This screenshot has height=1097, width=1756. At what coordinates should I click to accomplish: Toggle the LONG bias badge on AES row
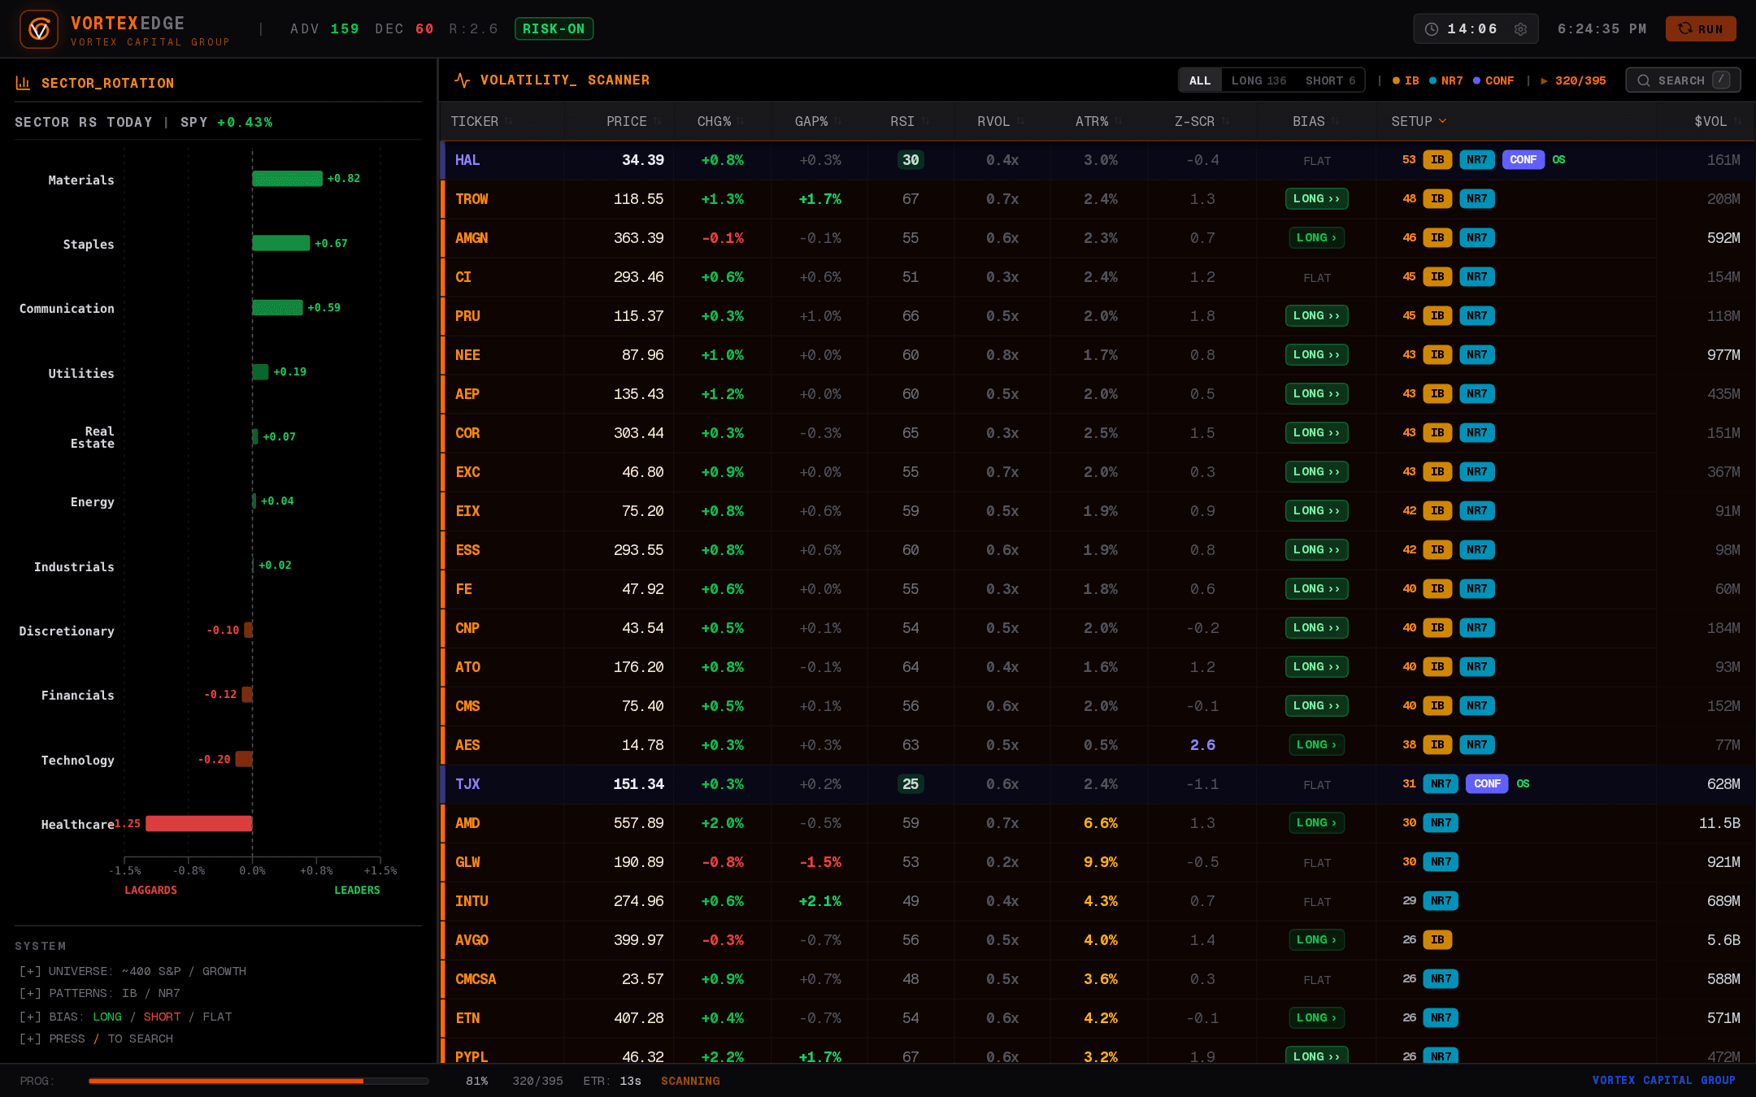pyautogui.click(x=1316, y=745)
